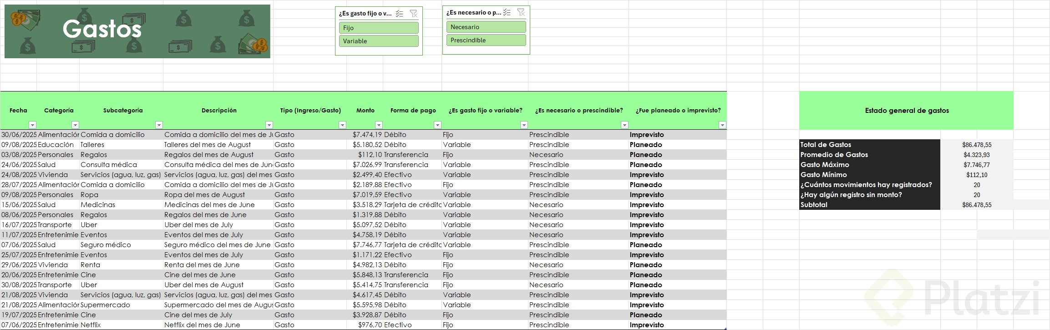Select the date cell 24/06/2025
1050x330 pixels.
point(19,165)
